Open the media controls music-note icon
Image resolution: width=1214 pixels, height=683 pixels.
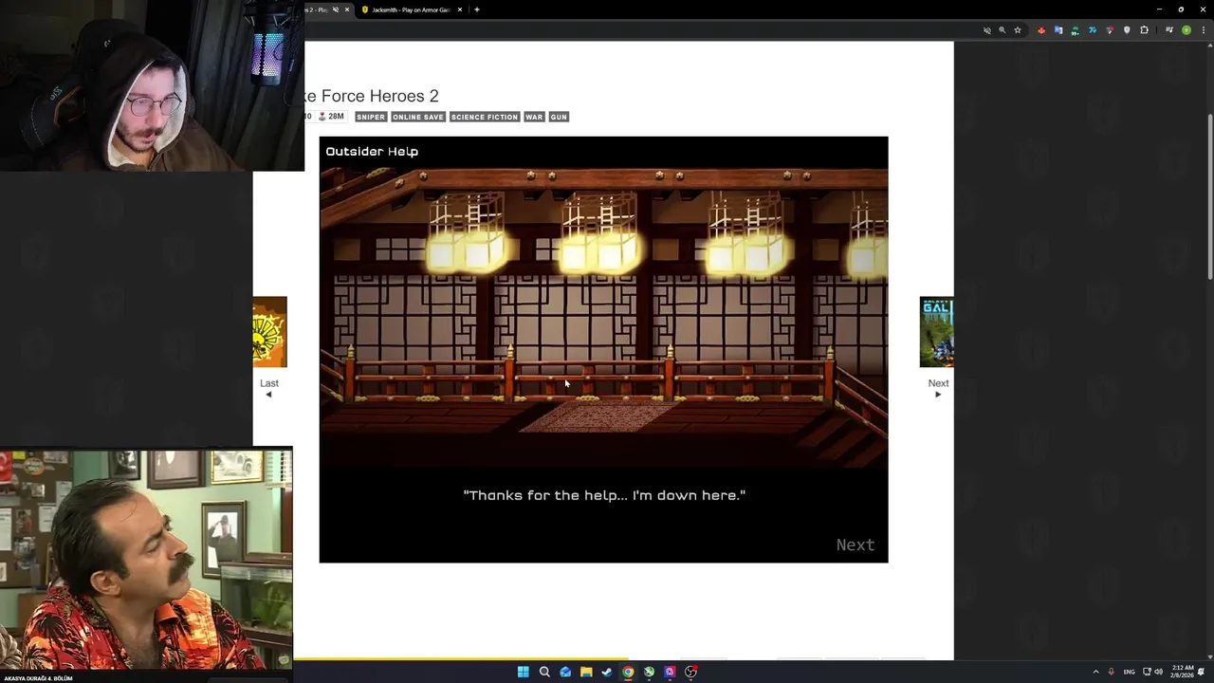[1169, 30]
